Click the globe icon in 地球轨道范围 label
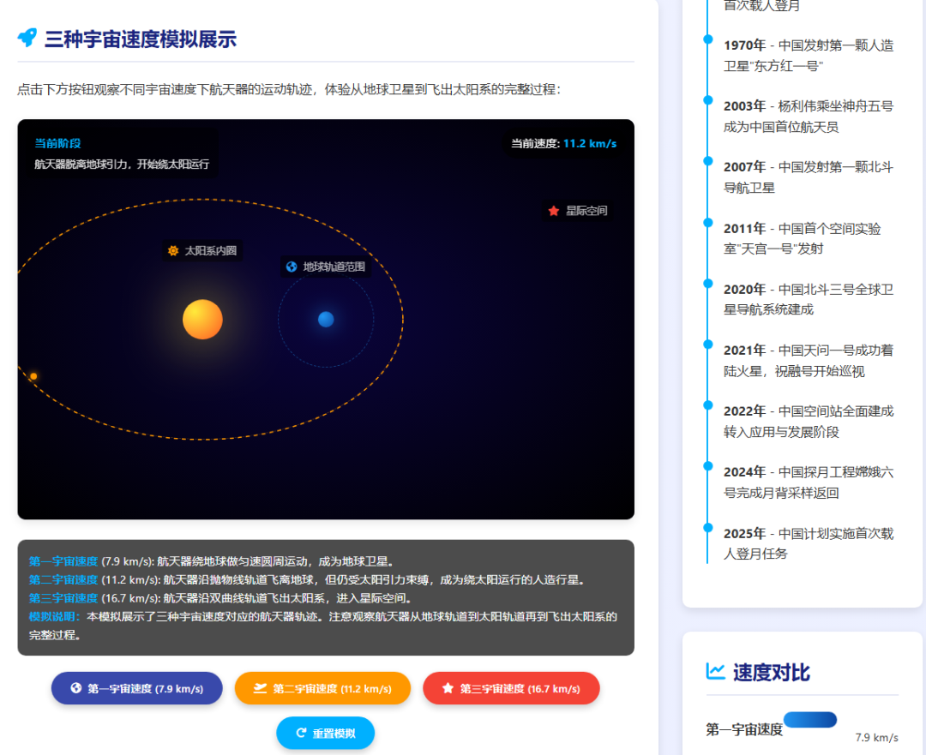Viewport: 926px width, 755px height. (x=292, y=267)
